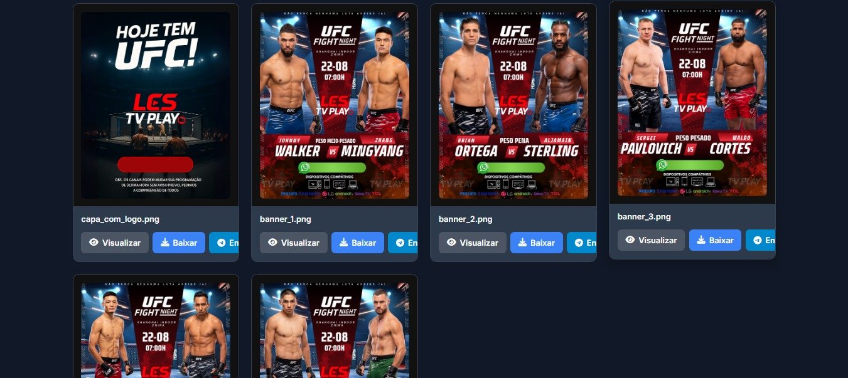Open the Pavlovich vs Cortes banner thumbnail
The image size is (848, 378).
[692, 103]
